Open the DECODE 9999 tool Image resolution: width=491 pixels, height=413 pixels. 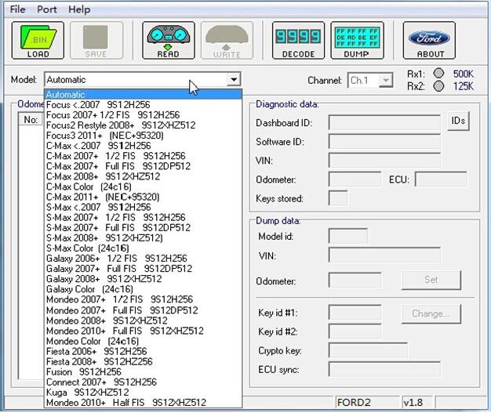(298, 41)
